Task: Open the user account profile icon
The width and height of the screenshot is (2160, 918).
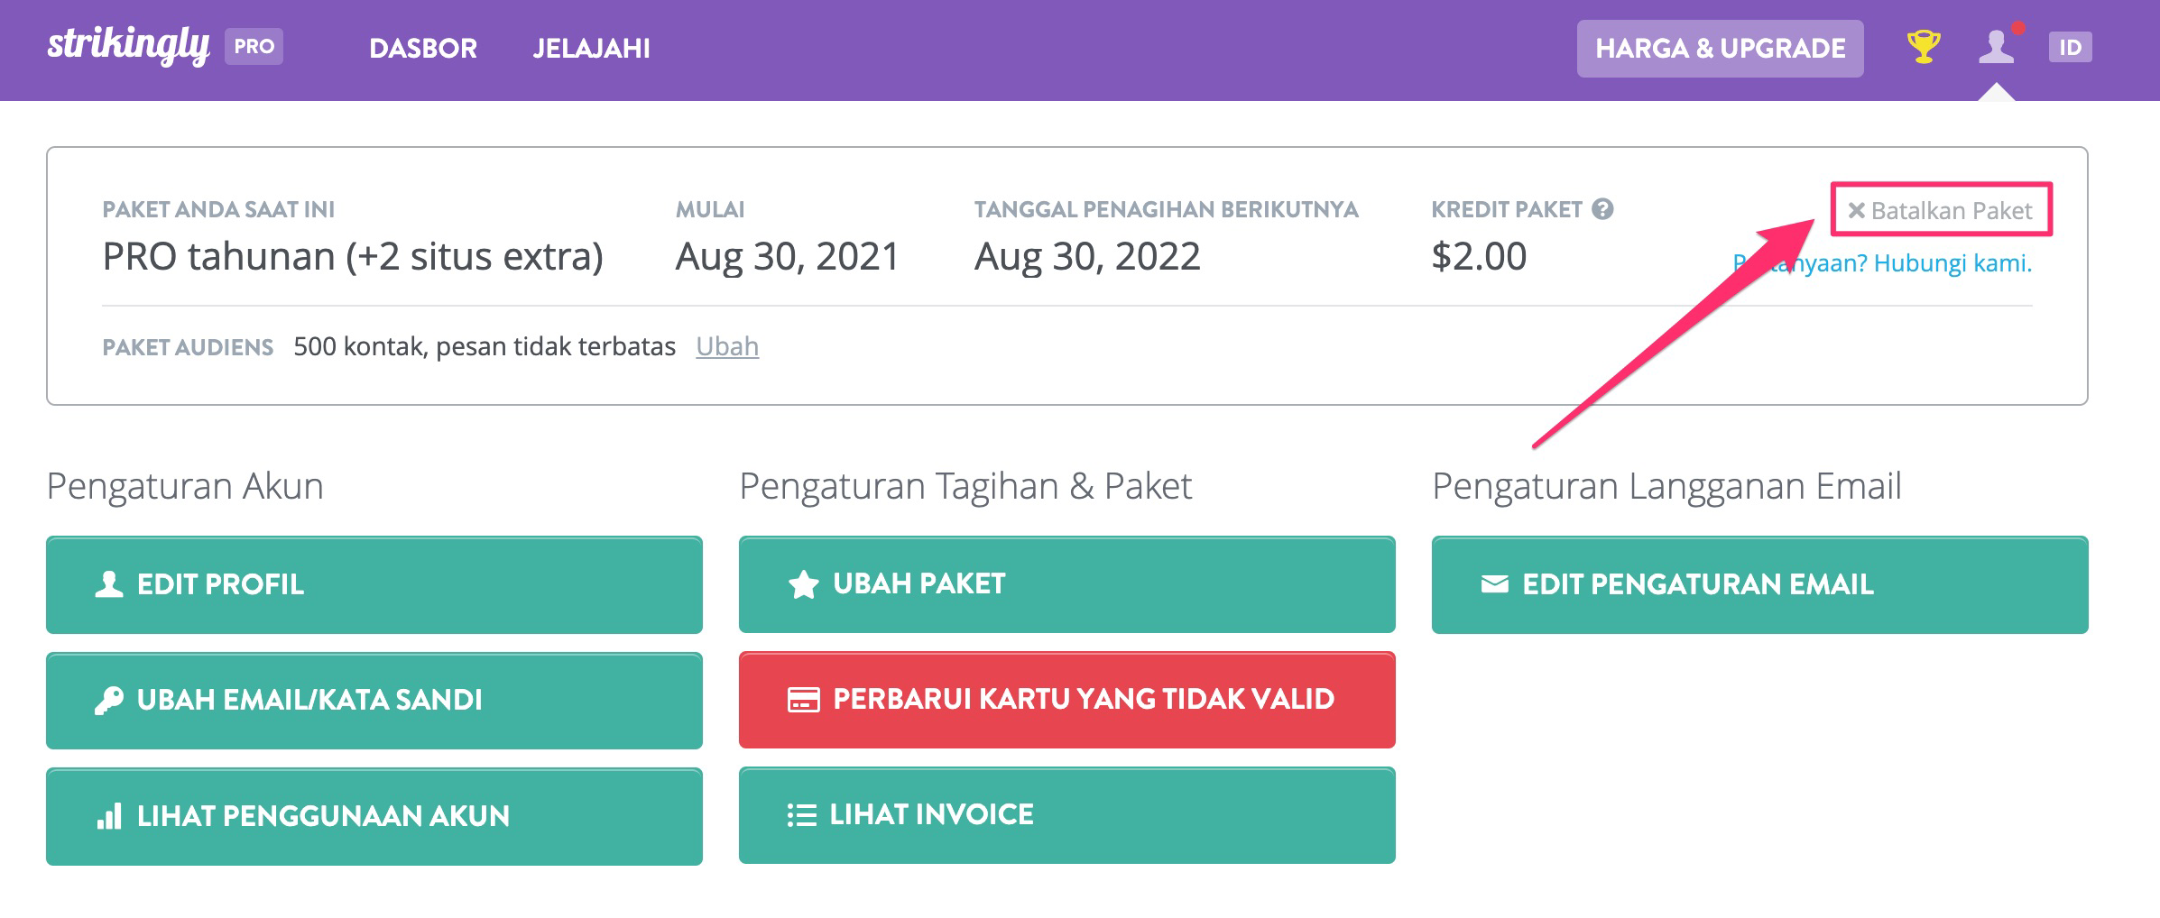Action: point(1997,47)
